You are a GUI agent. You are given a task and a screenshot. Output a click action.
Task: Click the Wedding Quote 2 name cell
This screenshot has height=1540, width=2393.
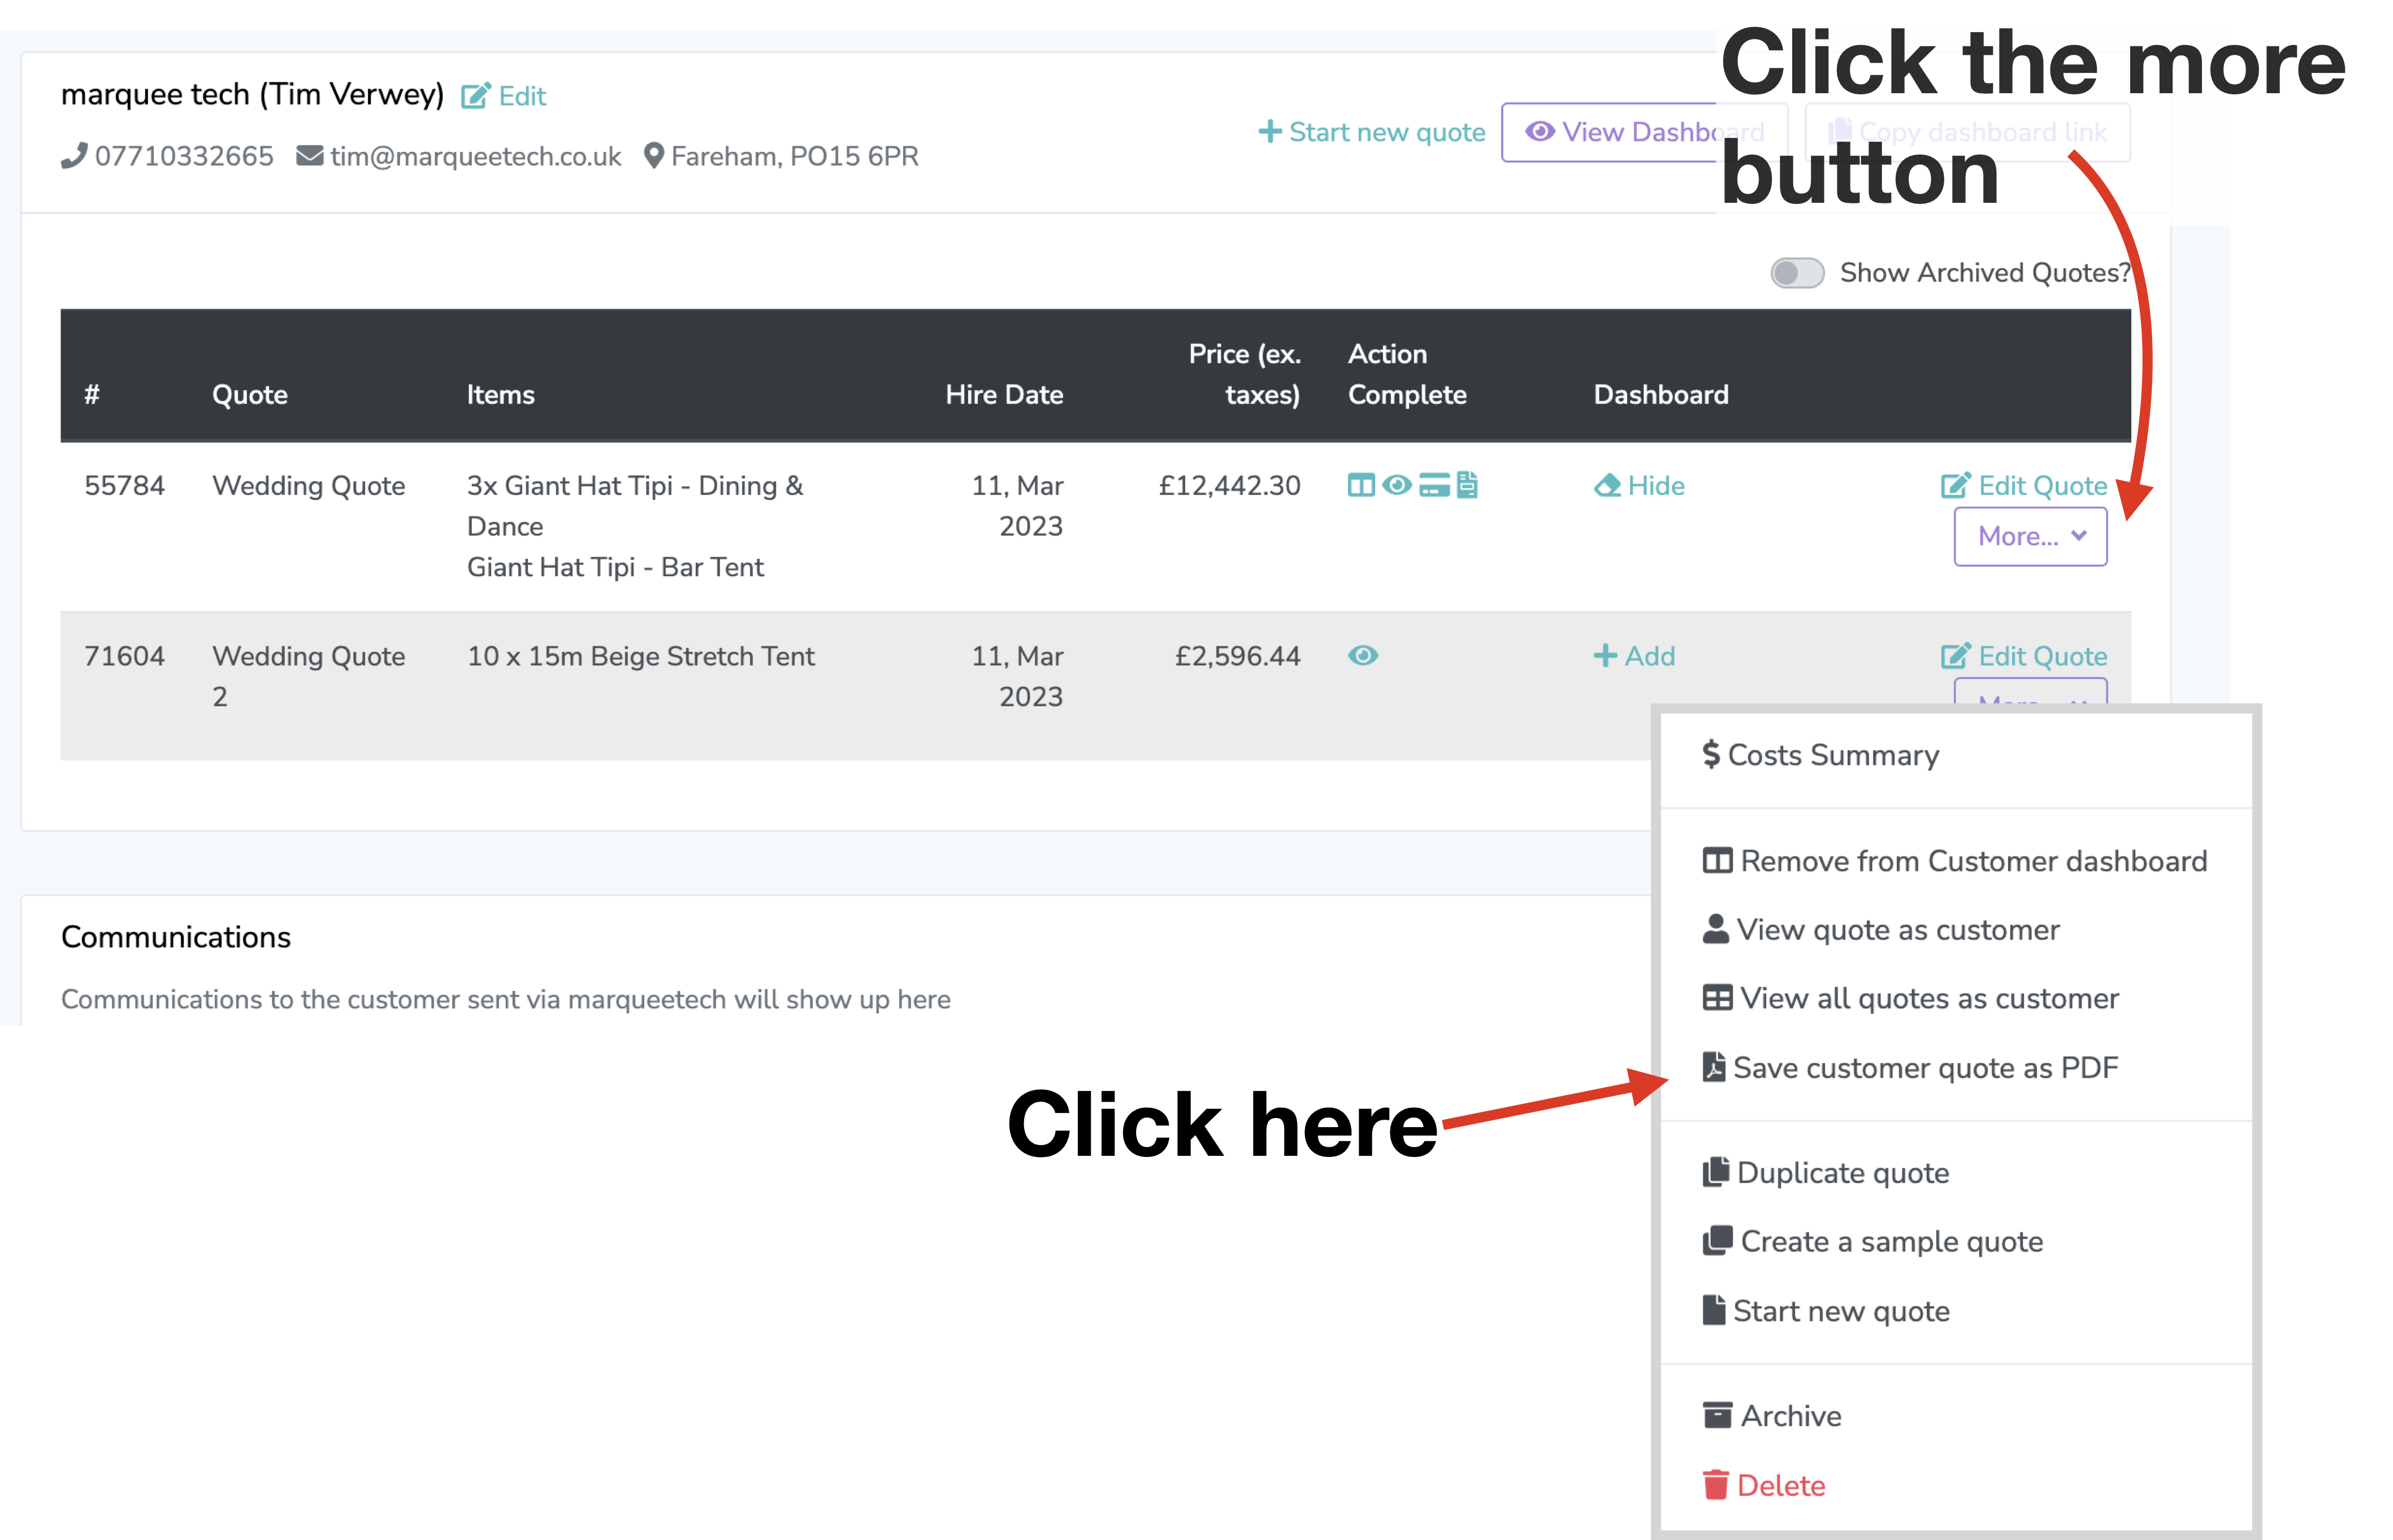pyautogui.click(x=308, y=676)
